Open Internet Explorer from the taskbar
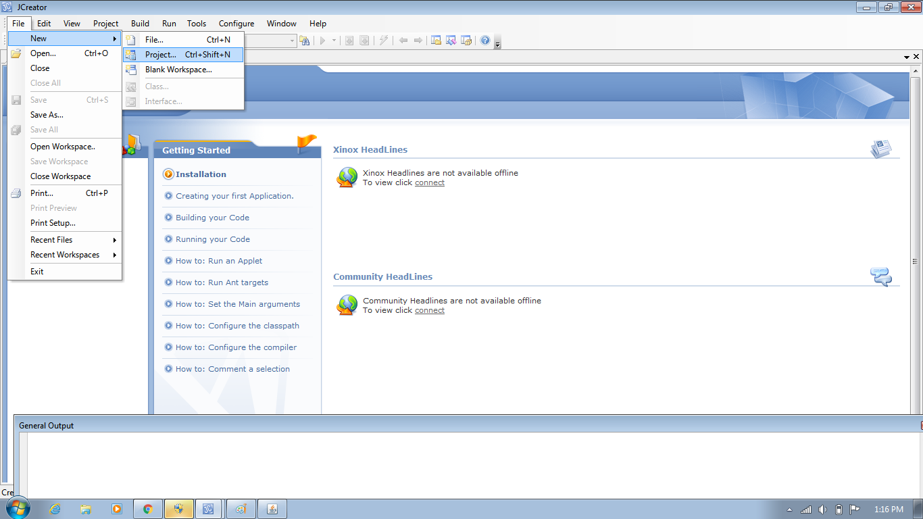The image size is (923, 519). coord(55,509)
